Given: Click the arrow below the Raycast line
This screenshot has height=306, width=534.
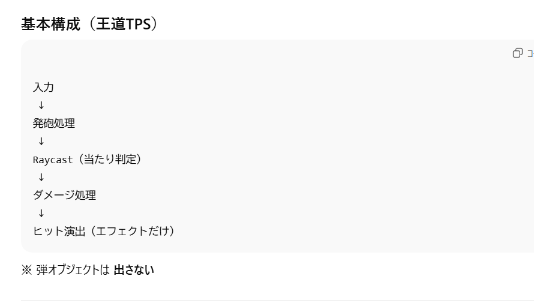Looking at the screenshot, I should (41, 177).
